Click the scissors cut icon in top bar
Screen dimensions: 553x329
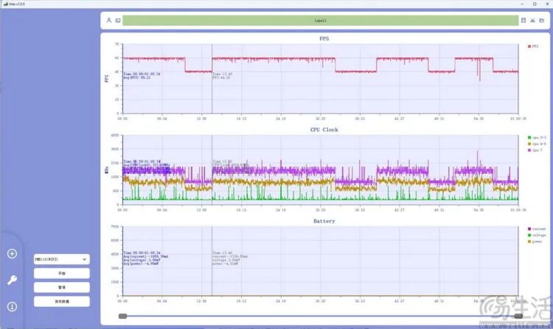pos(533,20)
